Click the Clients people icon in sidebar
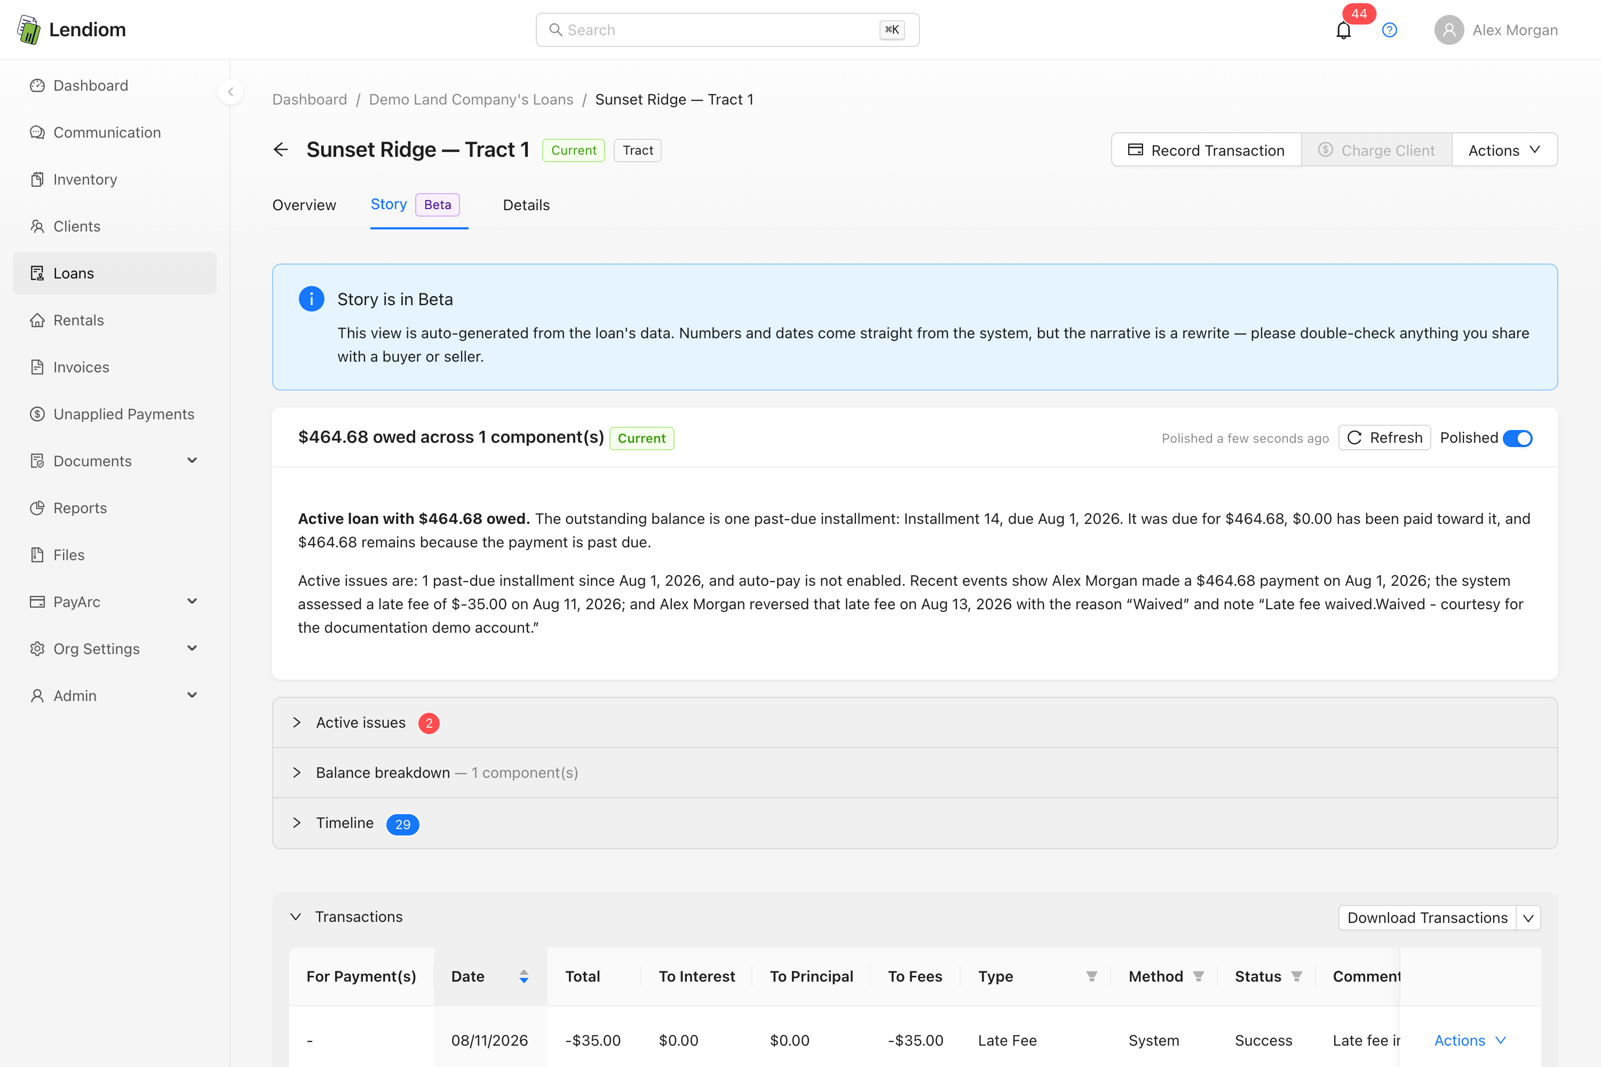This screenshot has width=1601, height=1067. click(x=37, y=227)
